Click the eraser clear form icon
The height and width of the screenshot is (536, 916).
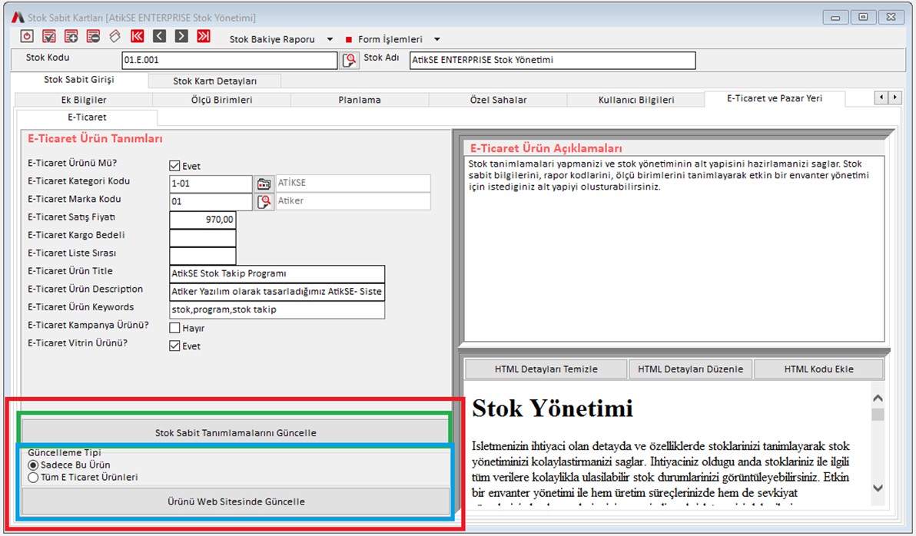[115, 36]
